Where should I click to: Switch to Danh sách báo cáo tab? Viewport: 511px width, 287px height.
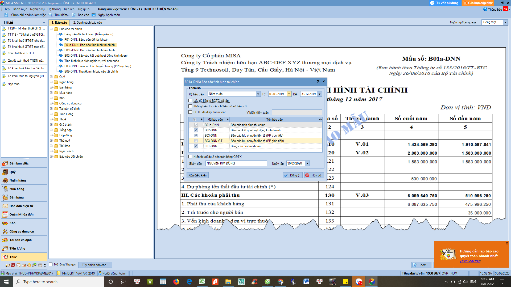(x=88, y=23)
